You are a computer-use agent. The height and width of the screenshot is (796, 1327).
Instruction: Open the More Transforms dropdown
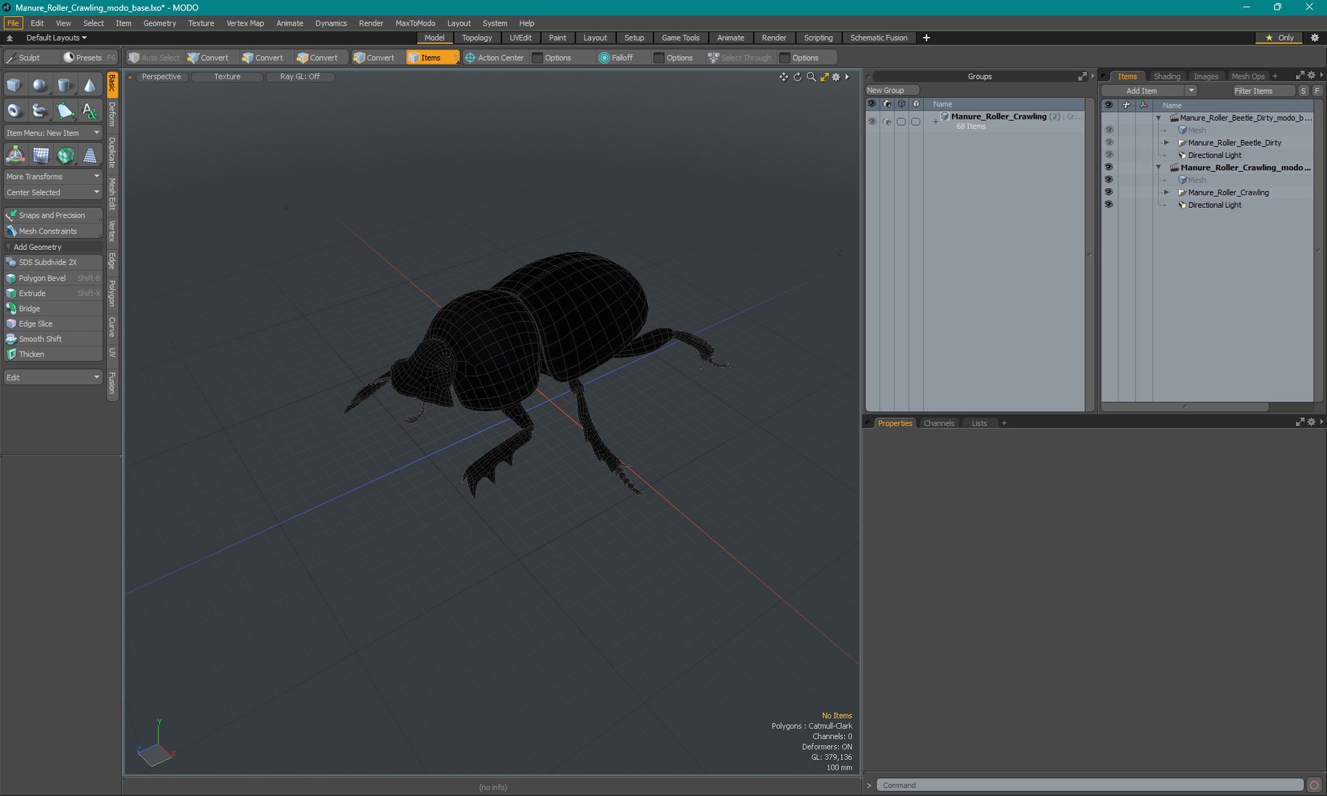52,177
